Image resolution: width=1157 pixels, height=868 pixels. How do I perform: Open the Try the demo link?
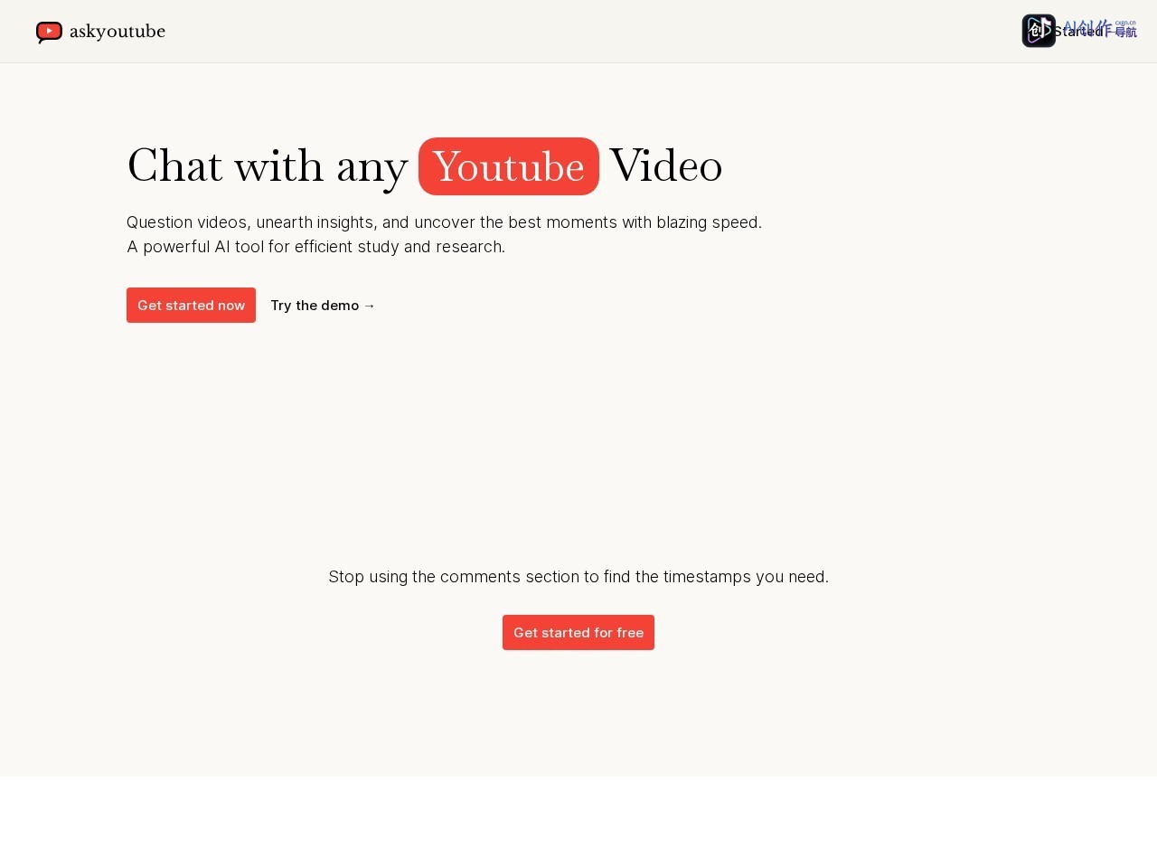click(x=323, y=306)
